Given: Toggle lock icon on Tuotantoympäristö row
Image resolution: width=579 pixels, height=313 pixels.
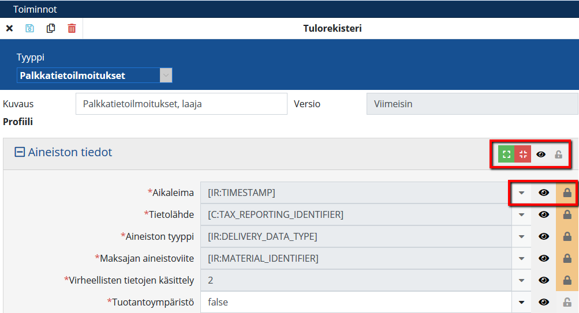Looking at the screenshot, I should click(567, 302).
